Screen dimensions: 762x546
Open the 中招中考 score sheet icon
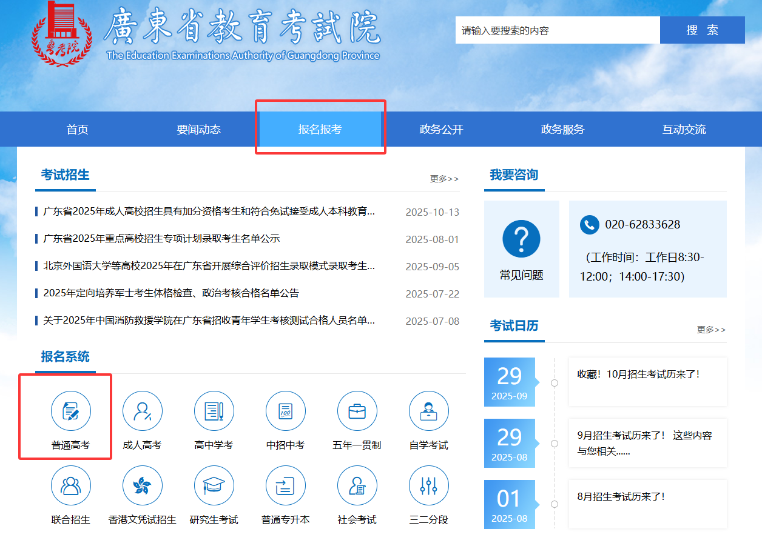click(x=286, y=411)
